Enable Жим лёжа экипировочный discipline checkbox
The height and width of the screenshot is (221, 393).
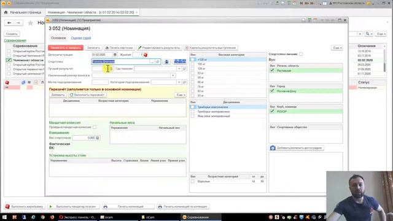pyautogui.click(x=192, y=116)
